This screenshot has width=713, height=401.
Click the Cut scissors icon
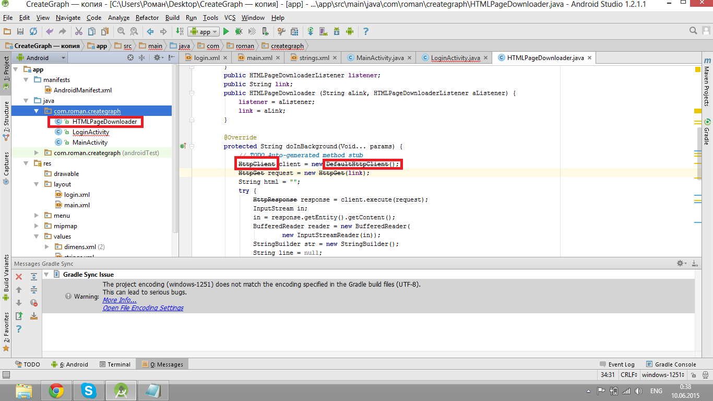[x=79, y=31]
